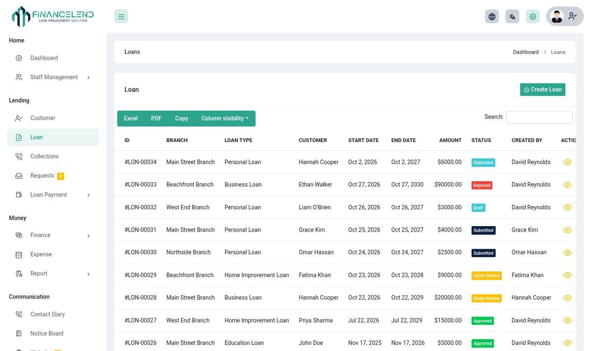This screenshot has height=351, width=592.
Task: Click the Staff Management people icon
Action: click(x=19, y=77)
